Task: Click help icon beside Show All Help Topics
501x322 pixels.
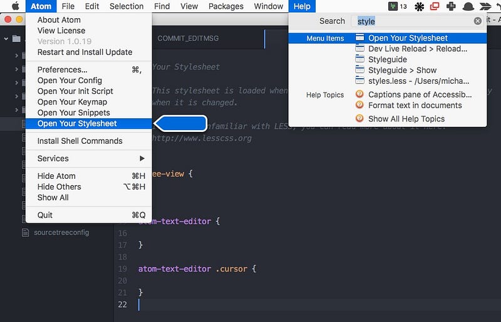Action: point(359,118)
